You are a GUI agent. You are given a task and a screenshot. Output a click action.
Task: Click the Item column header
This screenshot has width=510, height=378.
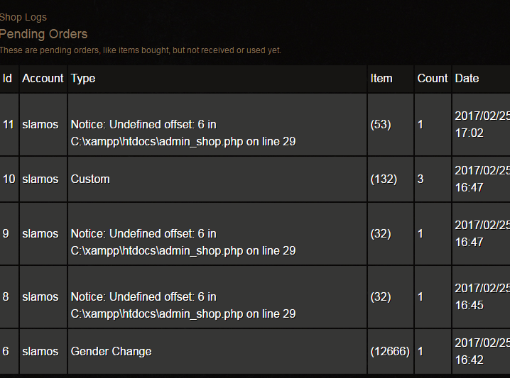pyautogui.click(x=381, y=78)
